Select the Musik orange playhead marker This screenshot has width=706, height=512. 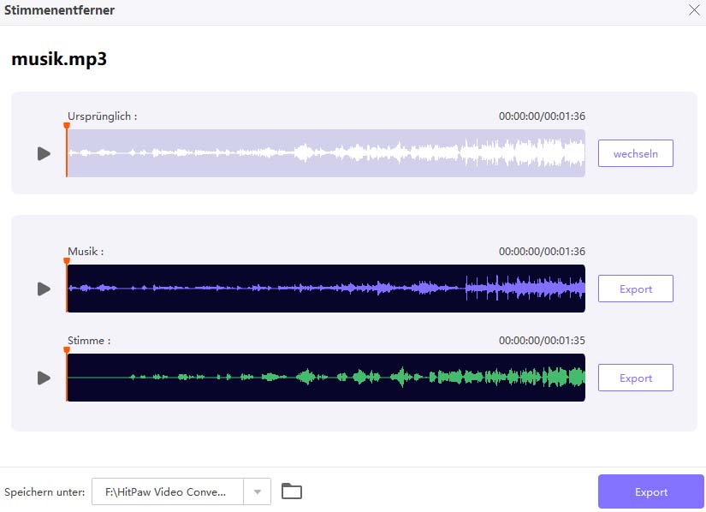pos(67,261)
